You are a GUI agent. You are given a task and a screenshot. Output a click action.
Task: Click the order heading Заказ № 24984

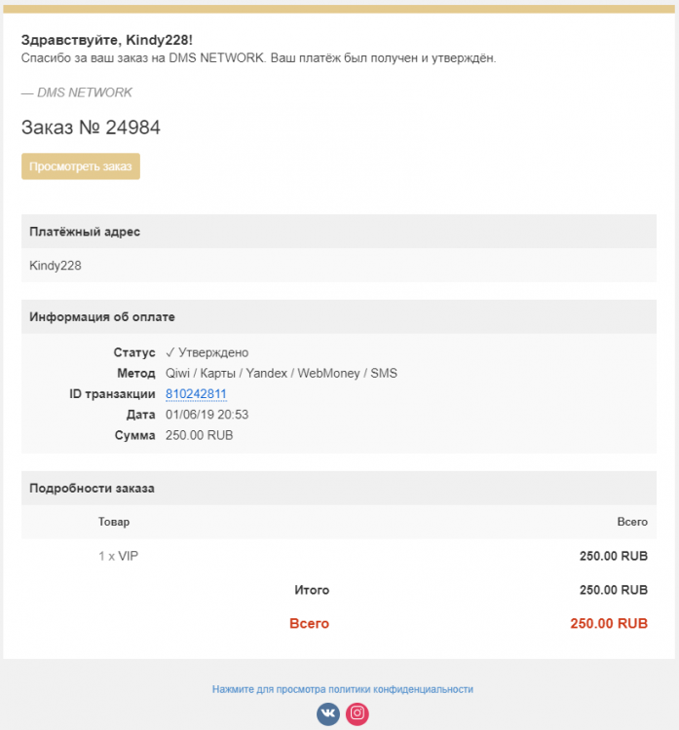click(91, 128)
